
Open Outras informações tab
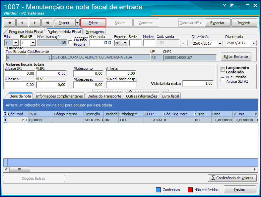(142, 96)
